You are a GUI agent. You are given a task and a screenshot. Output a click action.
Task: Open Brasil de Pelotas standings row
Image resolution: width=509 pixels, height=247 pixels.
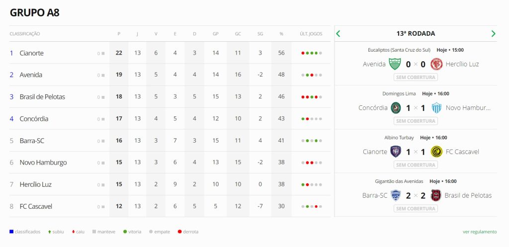pos(42,97)
